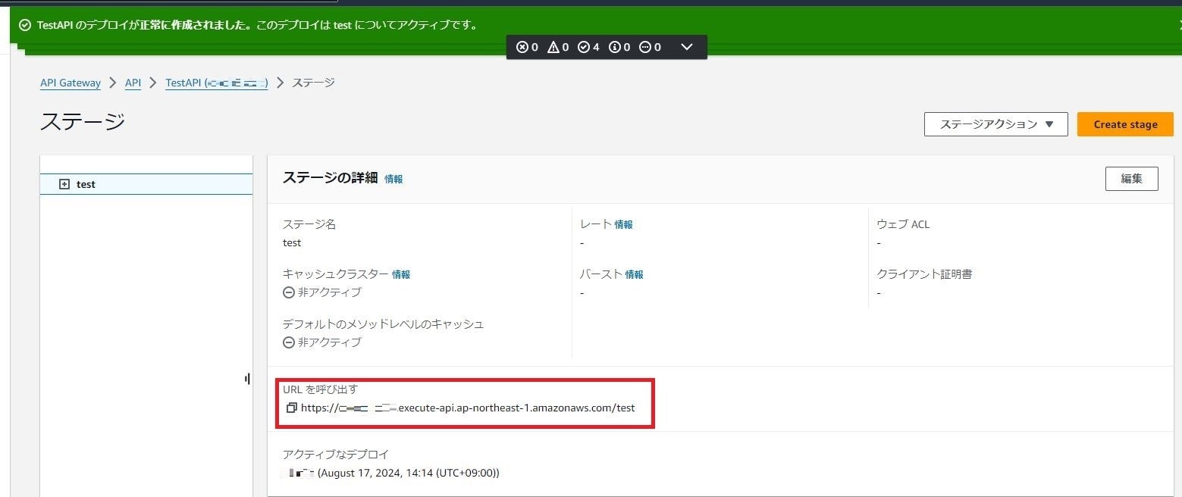
Task: Open API Gateway breadcrumb link
Action: pos(71,83)
